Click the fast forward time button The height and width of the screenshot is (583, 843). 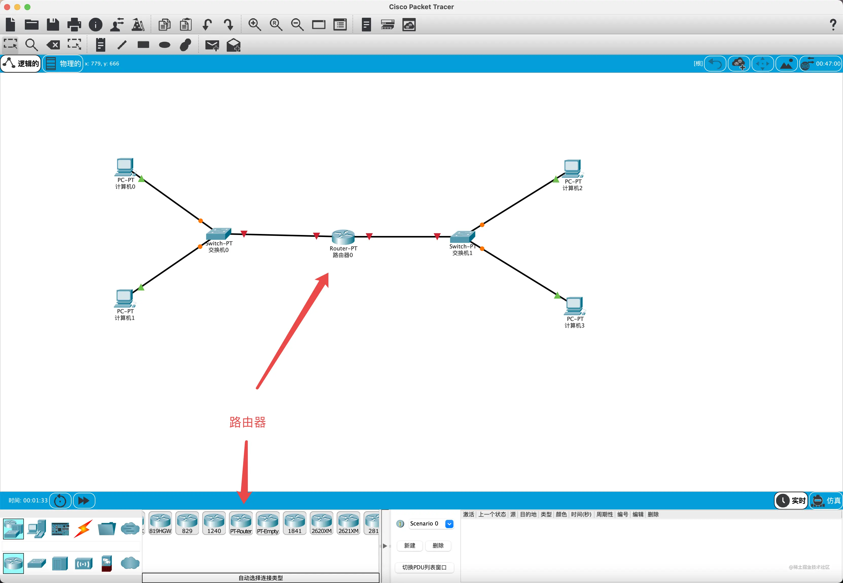[x=84, y=500]
